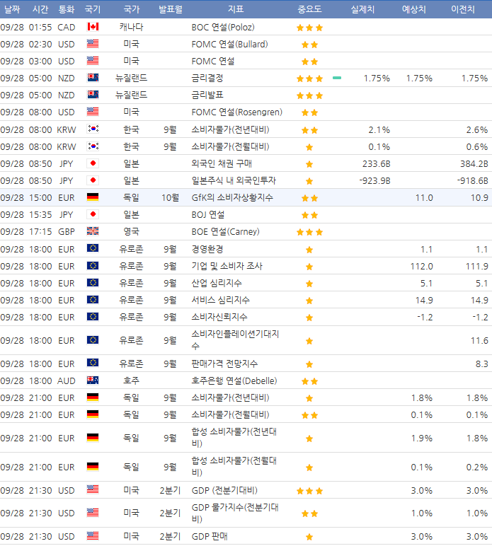Click the Germany flag in the 소비자물가(전년대비) 1.8% row

click(93, 397)
